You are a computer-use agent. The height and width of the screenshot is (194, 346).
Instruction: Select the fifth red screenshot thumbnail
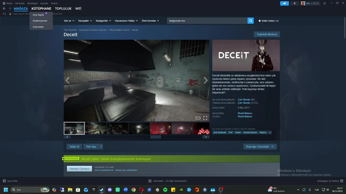tap(161, 128)
